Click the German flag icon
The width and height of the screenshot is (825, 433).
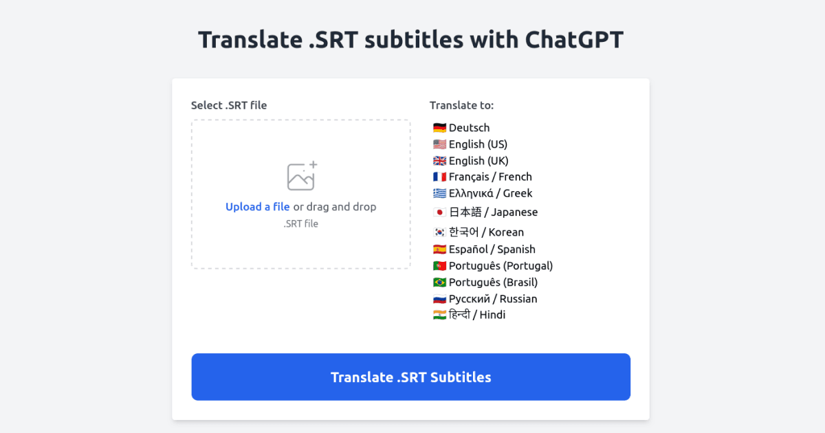tap(440, 128)
